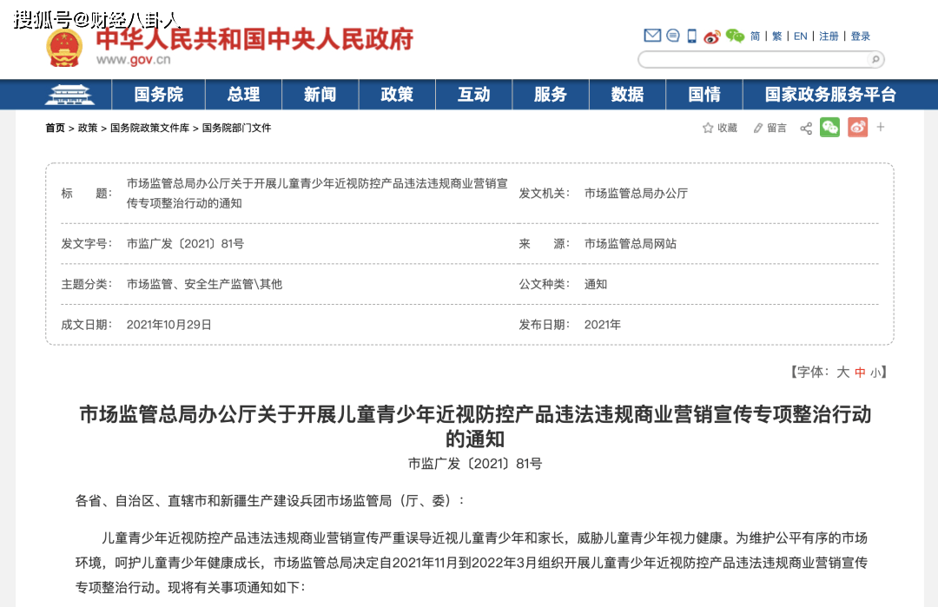
Task: Click the palace home icon in navbar
Action: point(68,95)
